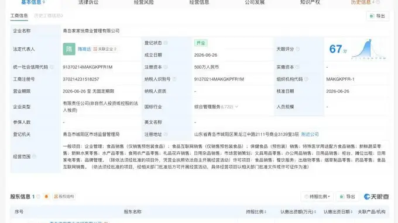Export 工商信息 with the top 导出 button
Screen dimensions: 398x223
tap(378, 16)
